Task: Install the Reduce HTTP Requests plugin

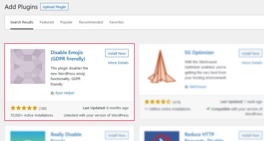Action: click(x=251, y=135)
